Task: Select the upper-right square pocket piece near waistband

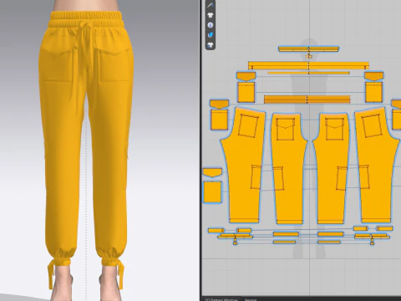Action: coord(374,92)
